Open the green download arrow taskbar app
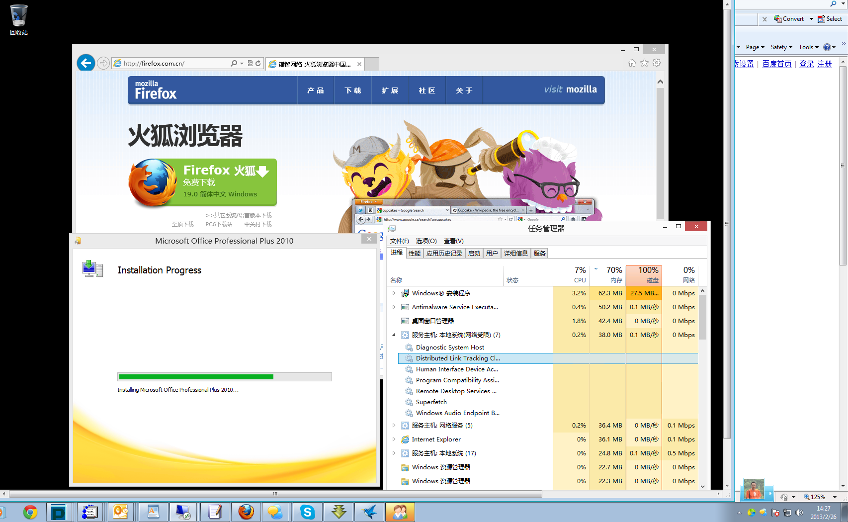The width and height of the screenshot is (848, 522). 339,512
